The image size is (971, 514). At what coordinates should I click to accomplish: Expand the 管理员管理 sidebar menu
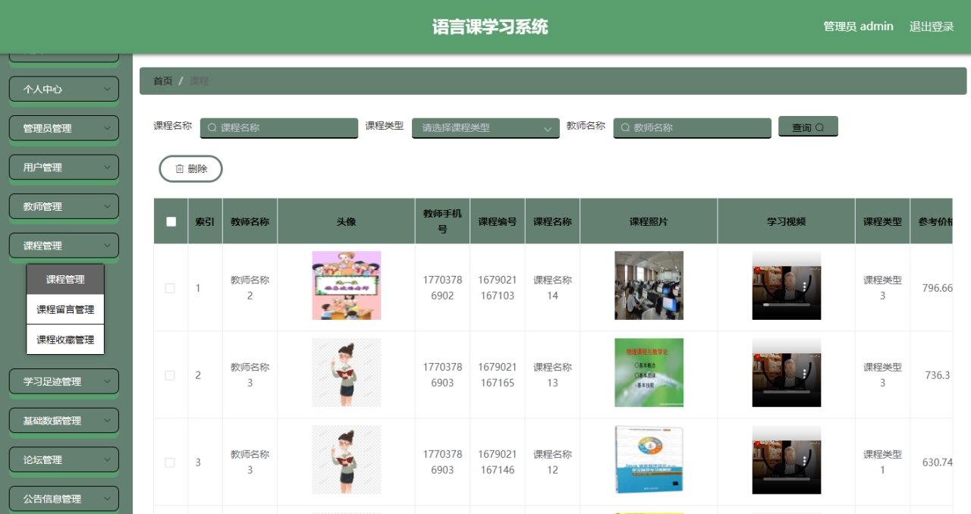pyautogui.click(x=64, y=128)
